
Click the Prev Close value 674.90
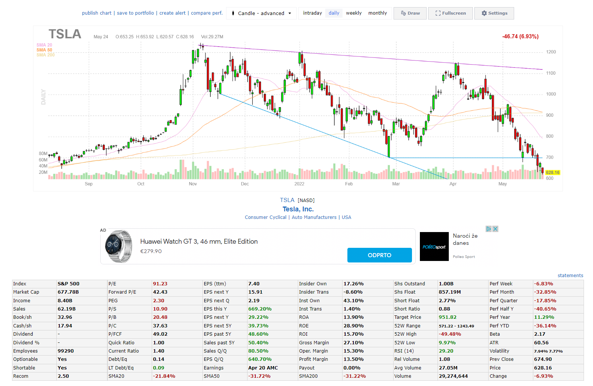[543, 359]
